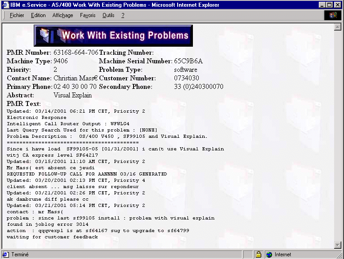Viewport: 344px width, 259px height.
Task: Click the Terminé status bar text
Action: [20, 255]
